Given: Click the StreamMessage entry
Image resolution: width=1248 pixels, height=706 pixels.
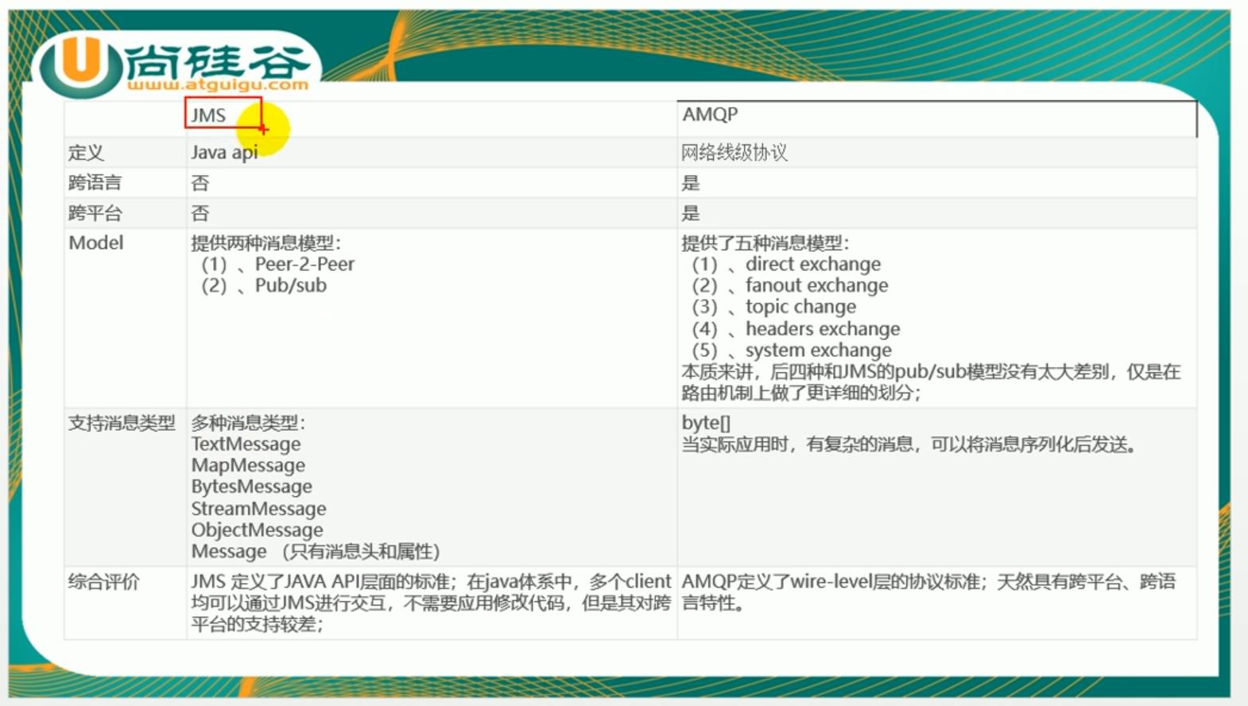Looking at the screenshot, I should (x=258, y=509).
